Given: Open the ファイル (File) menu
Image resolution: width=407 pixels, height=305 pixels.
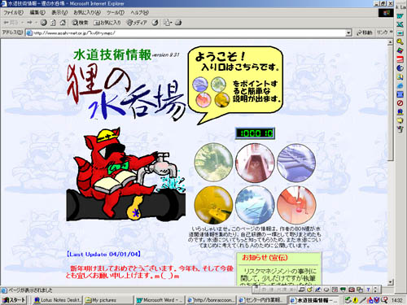Looking at the screenshot, I should coord(13,12).
